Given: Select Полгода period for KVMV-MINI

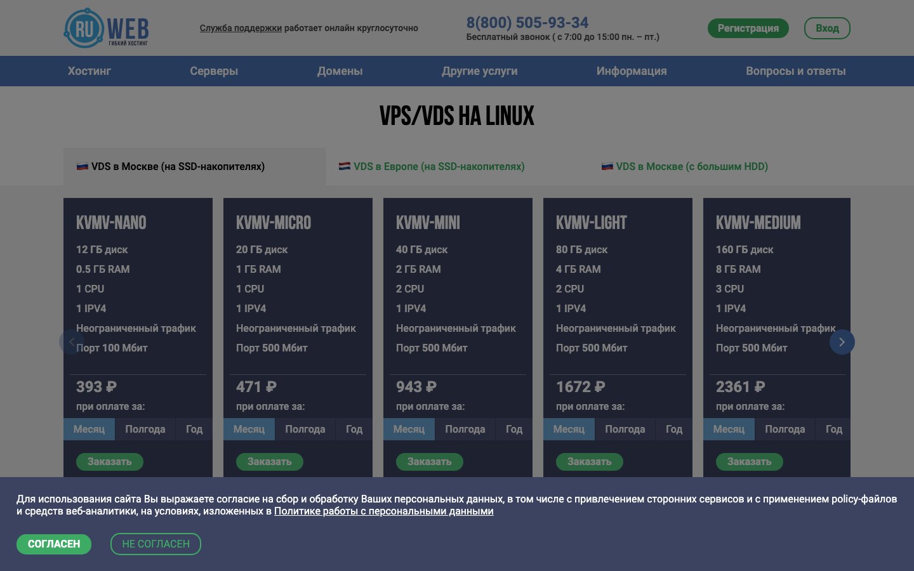Looking at the screenshot, I should pos(465,430).
